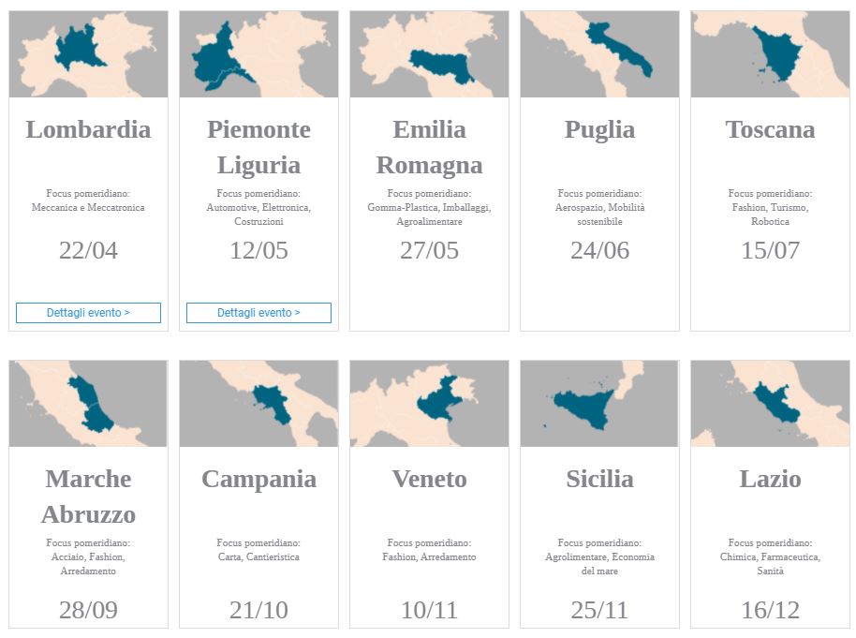The height and width of the screenshot is (638, 856).
Task: Click the Emilia Romagna event date 27/05
Action: [429, 251]
